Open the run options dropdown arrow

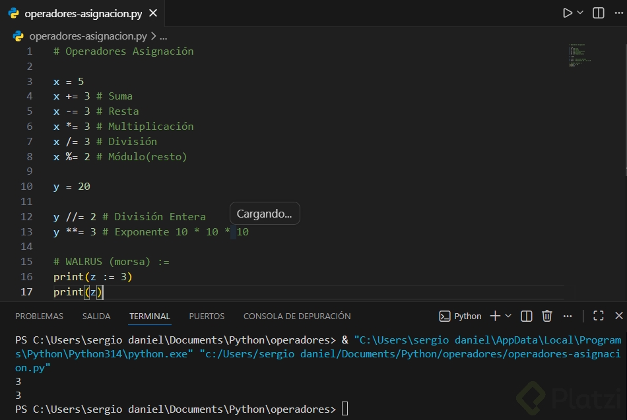tap(580, 13)
